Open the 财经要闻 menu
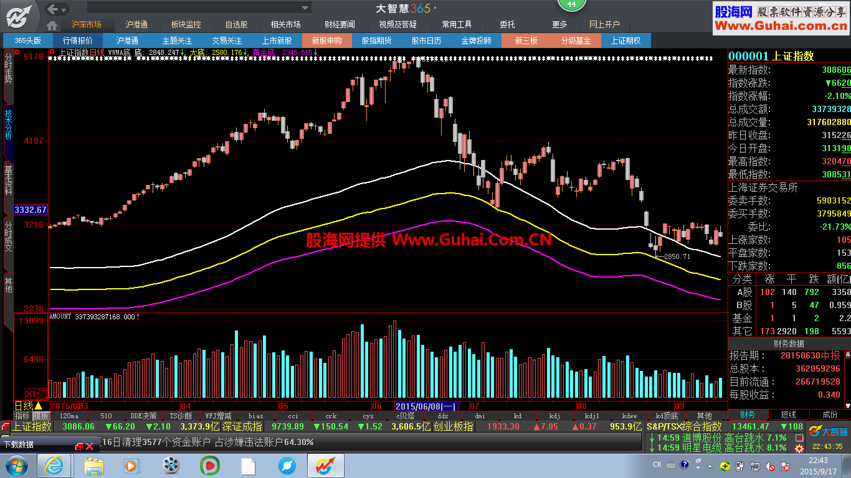 (340, 25)
